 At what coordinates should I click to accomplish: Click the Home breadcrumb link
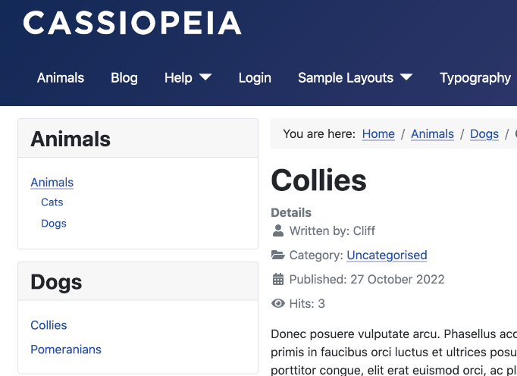tap(378, 134)
